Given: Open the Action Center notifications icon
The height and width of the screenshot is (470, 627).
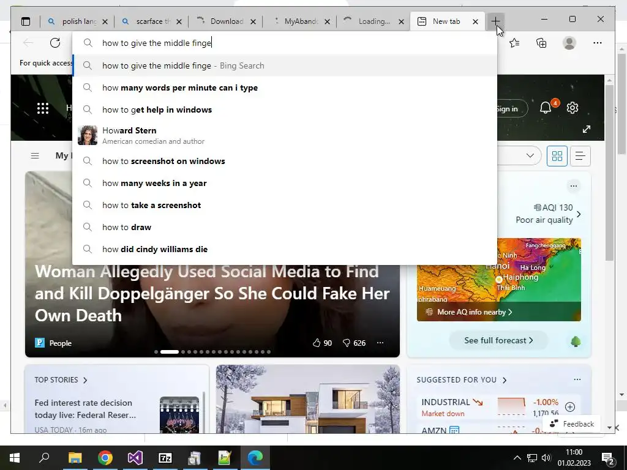Looking at the screenshot, I should (608, 458).
